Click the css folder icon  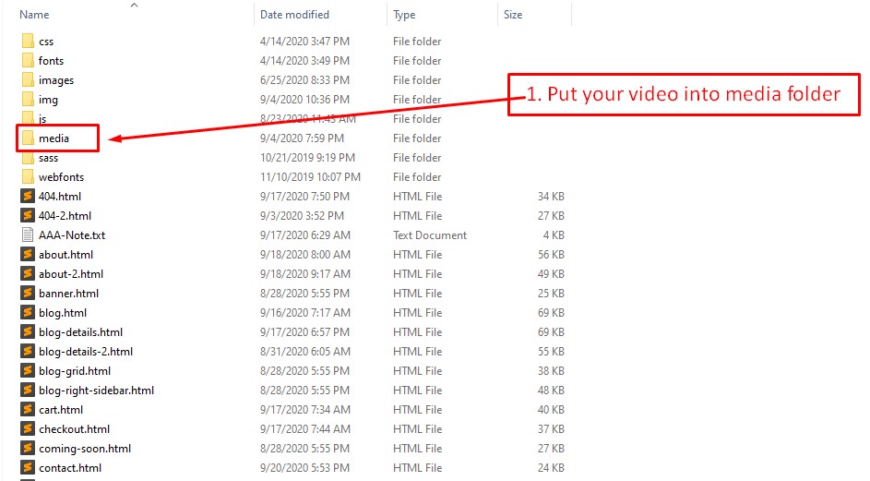tap(28, 42)
